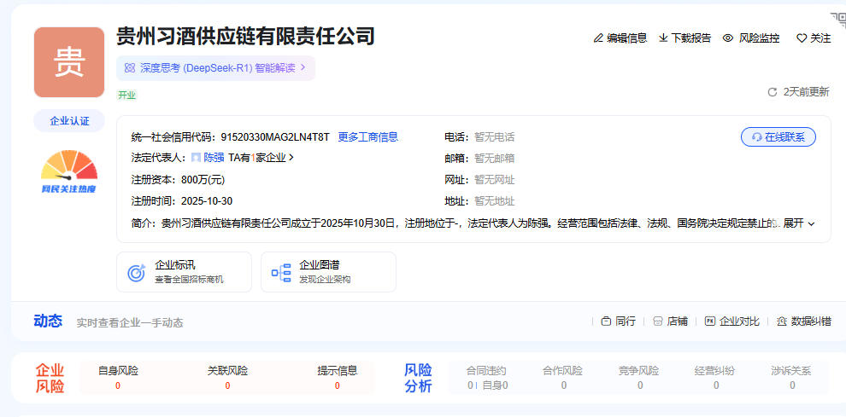
Task: Click the 开业 status tag
Action: click(x=127, y=96)
